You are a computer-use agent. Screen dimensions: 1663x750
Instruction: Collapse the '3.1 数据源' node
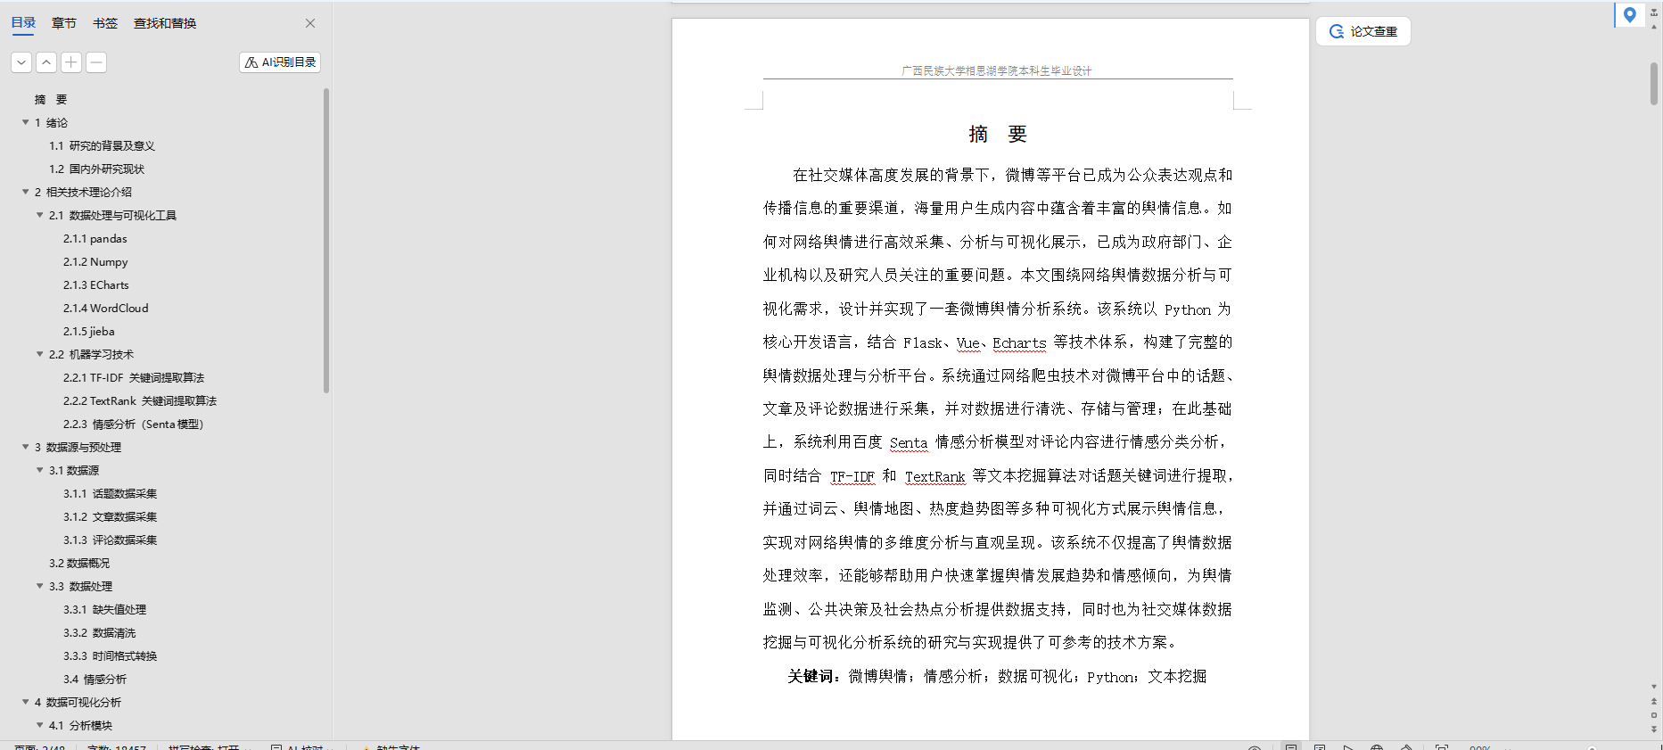(40, 470)
